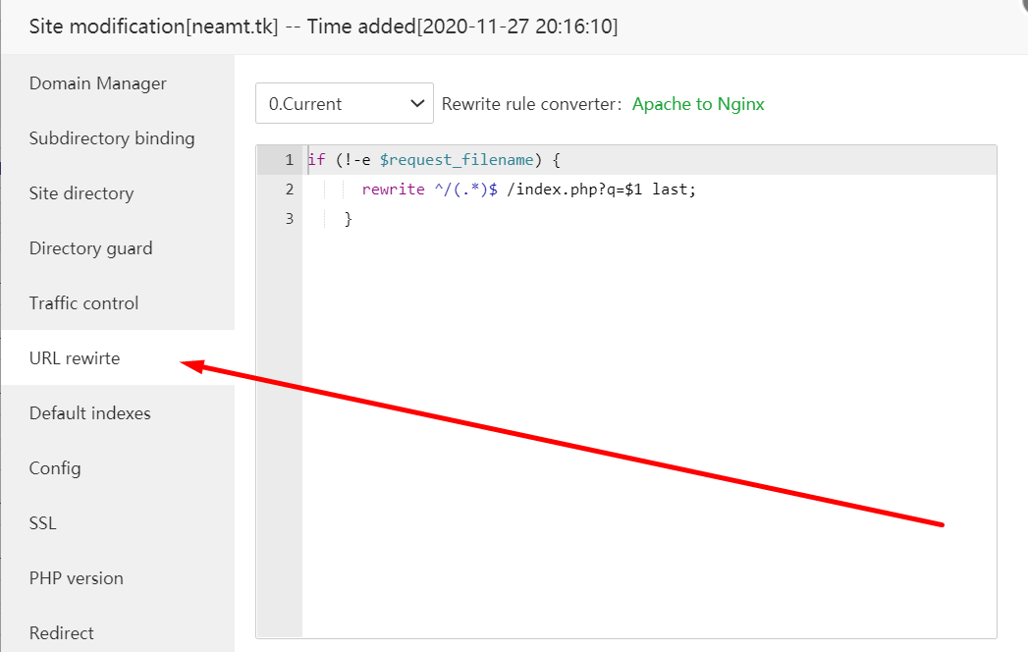Viewport: 1028px width, 652px height.
Task: Open the Default indexes tab
Action: click(90, 413)
